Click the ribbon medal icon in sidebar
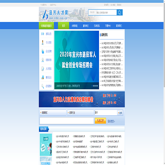Viewport: 165px width, 165px height. click(43, 60)
